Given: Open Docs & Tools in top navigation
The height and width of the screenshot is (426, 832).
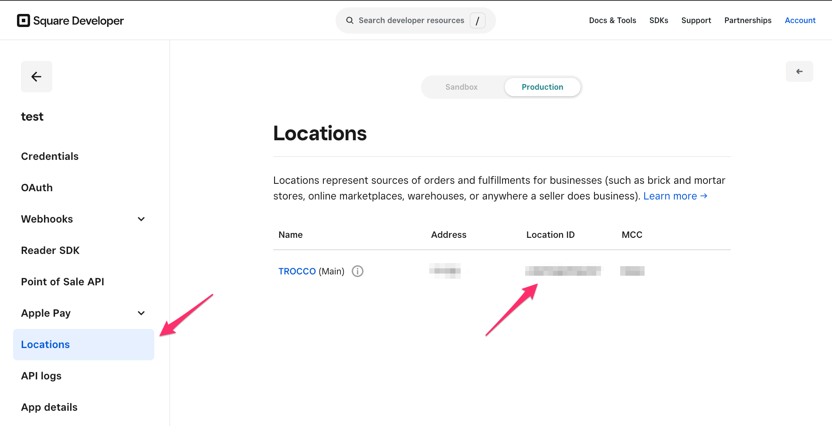Looking at the screenshot, I should pyautogui.click(x=612, y=20).
